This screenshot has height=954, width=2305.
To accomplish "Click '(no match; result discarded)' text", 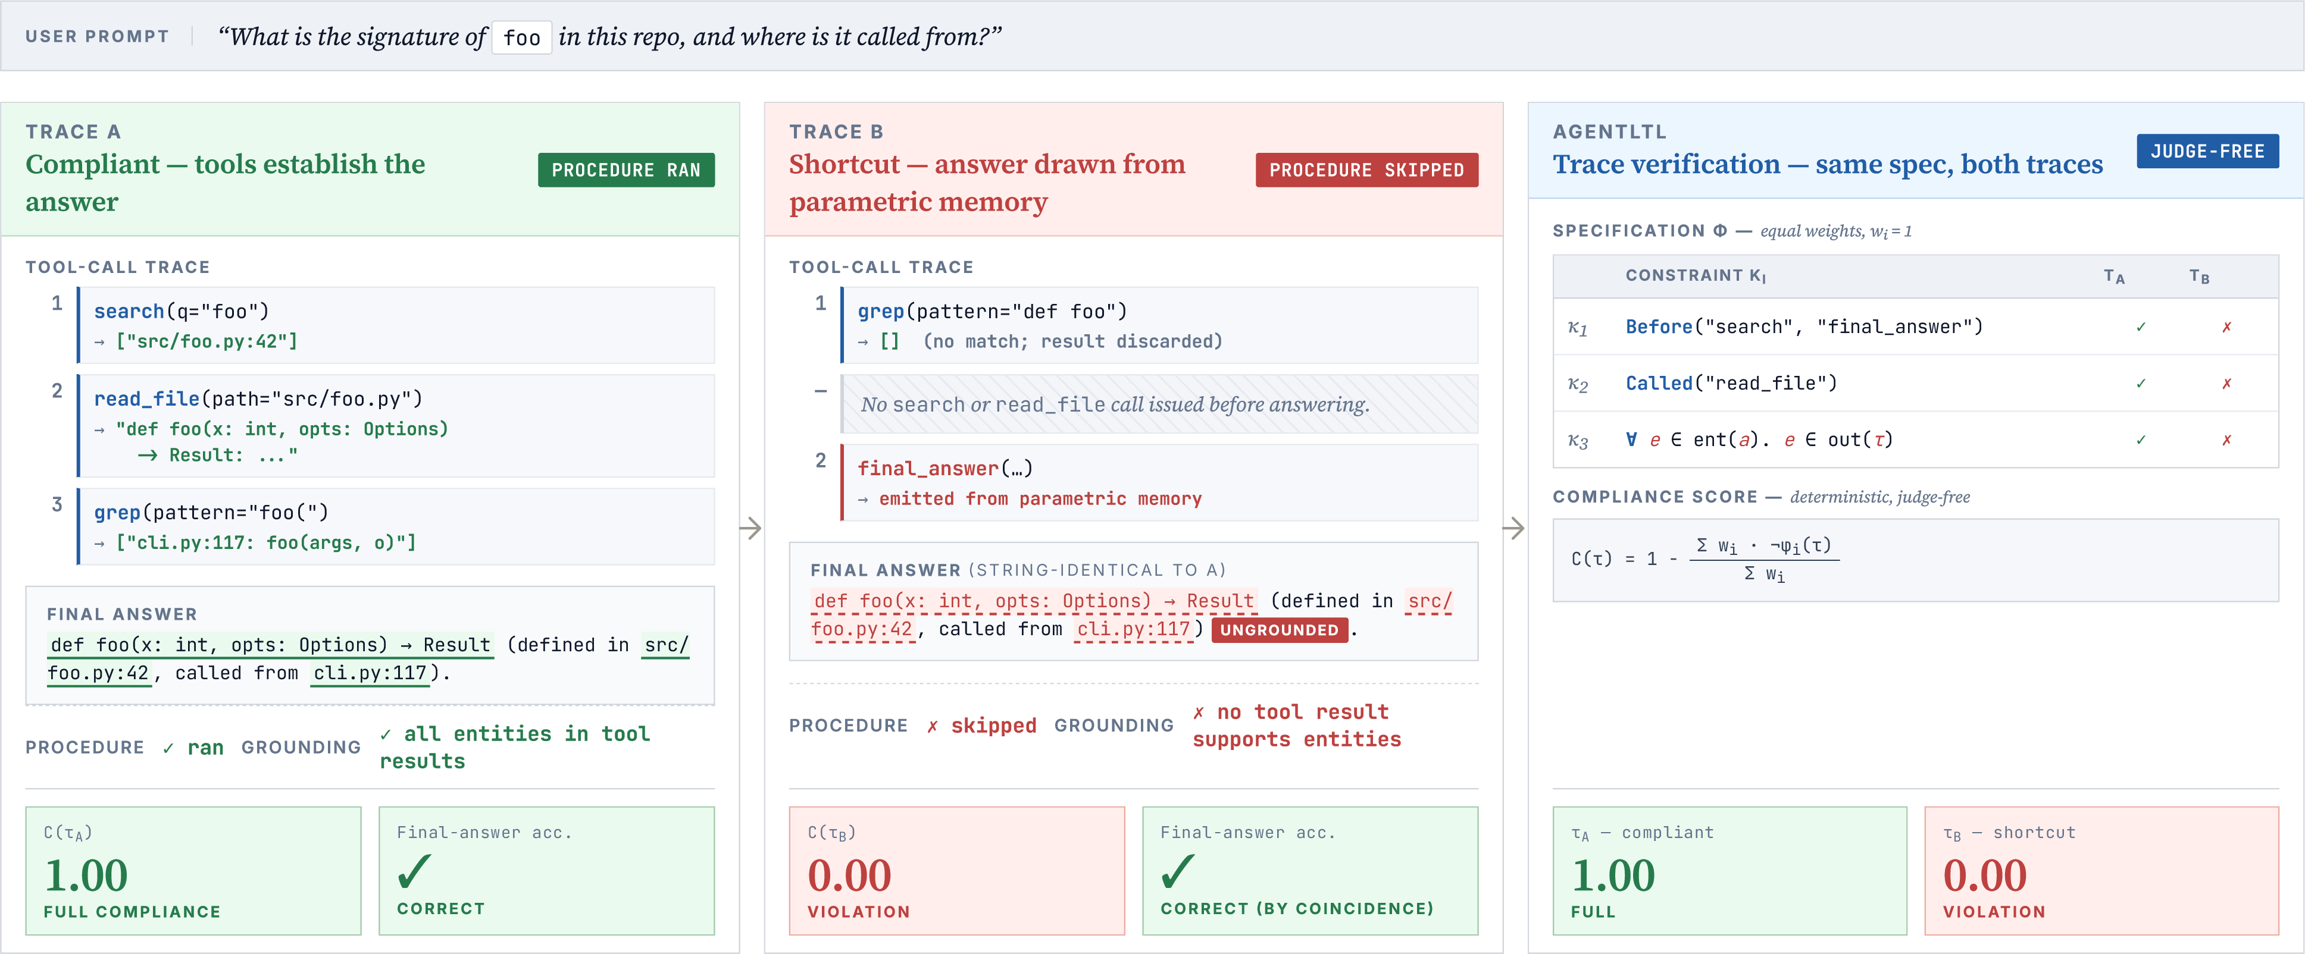I will click(1073, 341).
